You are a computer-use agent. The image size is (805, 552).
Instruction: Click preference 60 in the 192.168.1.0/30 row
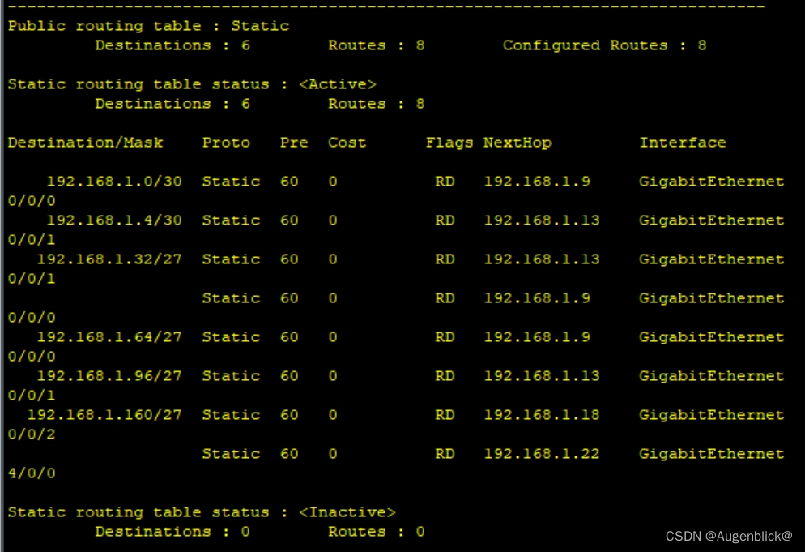click(x=289, y=182)
